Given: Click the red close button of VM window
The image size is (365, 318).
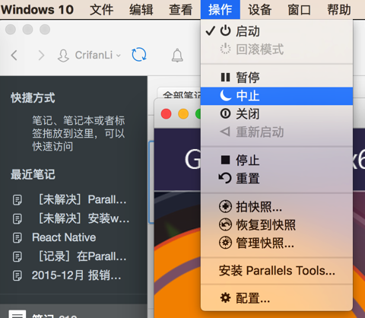Looking at the screenshot, I should tap(166, 114).
